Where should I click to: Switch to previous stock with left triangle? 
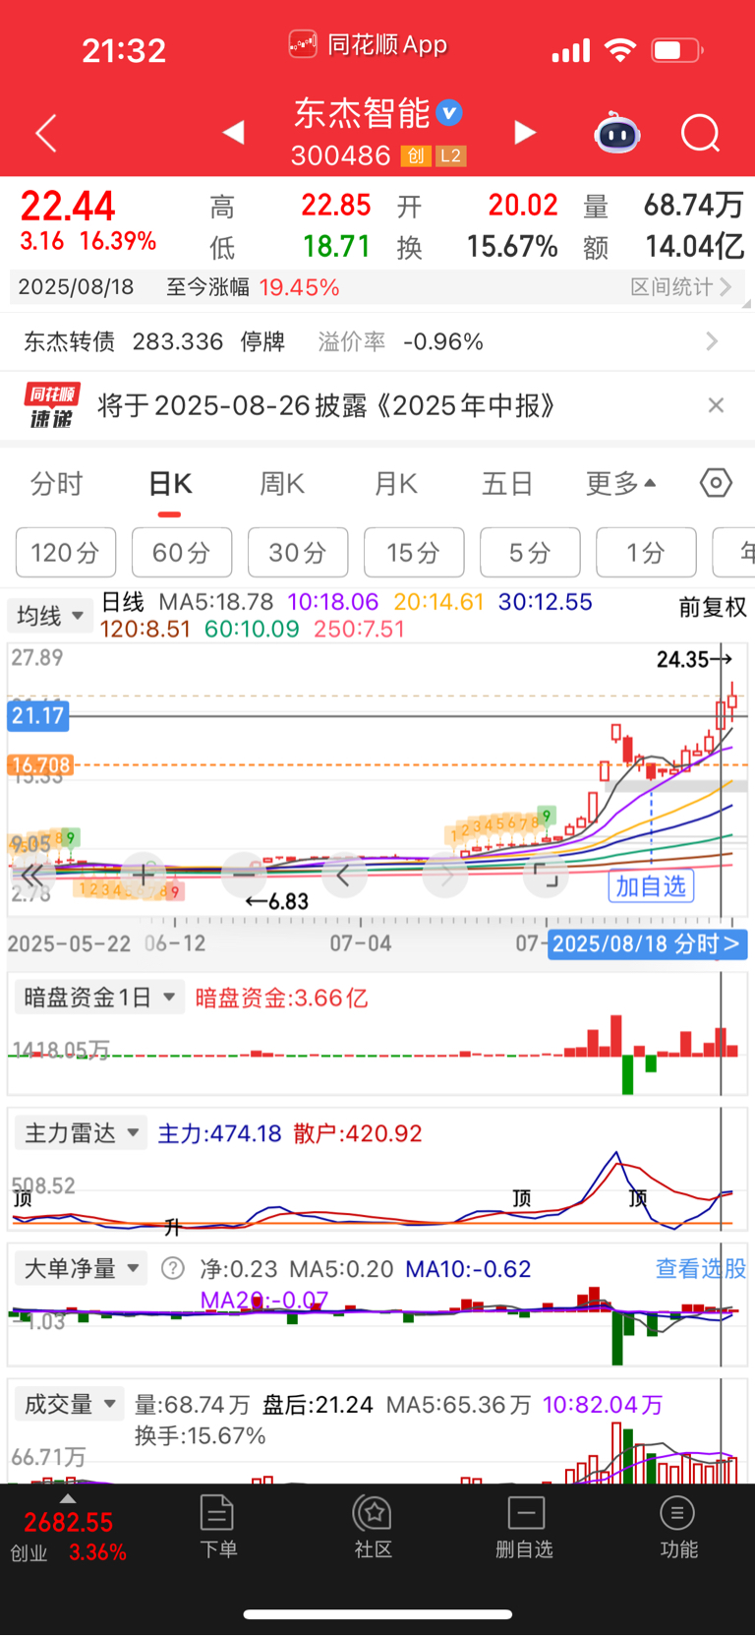[x=233, y=132]
